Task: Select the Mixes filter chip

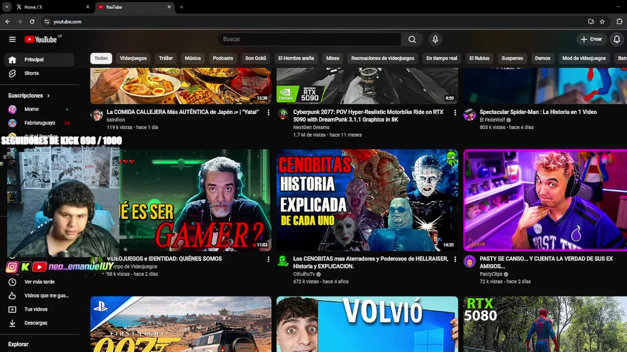Action: pyautogui.click(x=333, y=58)
